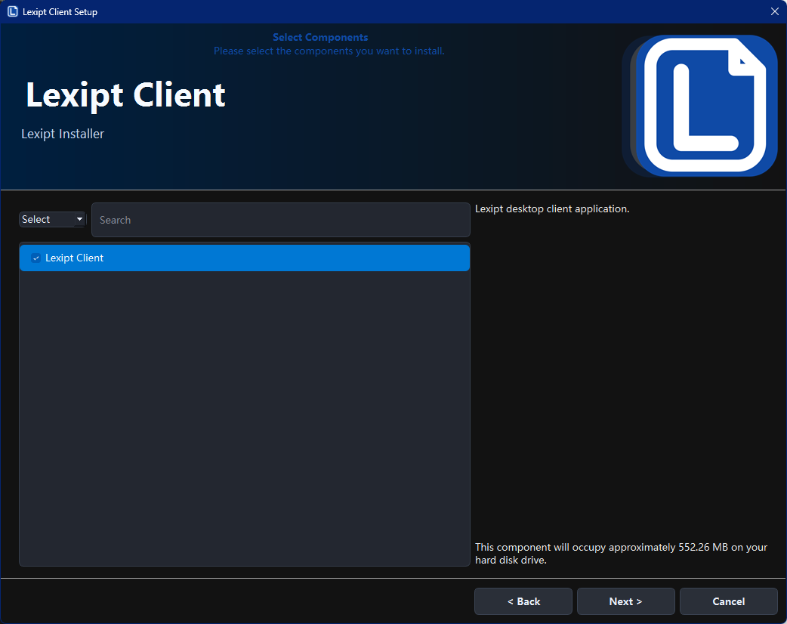The image size is (787, 624).
Task: Click the Lexipt app icon in title bar
Action: [x=12, y=11]
